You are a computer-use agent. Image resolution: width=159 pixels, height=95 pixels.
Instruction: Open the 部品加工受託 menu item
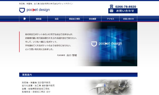[x=74, y=19]
